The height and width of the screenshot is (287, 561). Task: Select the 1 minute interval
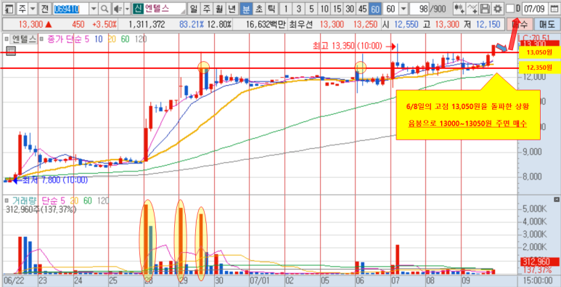[286, 9]
